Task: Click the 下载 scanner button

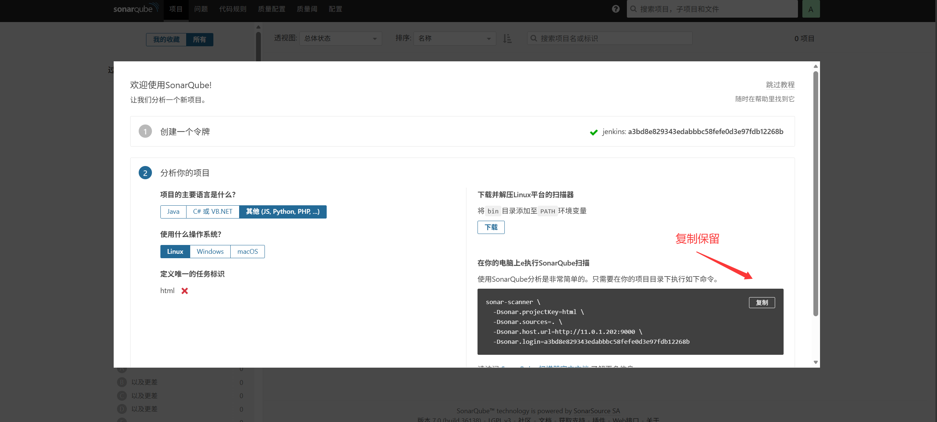Action: (x=491, y=227)
